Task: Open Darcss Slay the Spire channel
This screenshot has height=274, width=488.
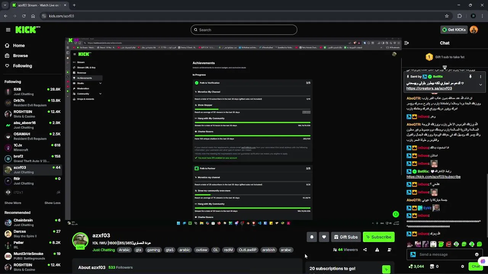Action: pyautogui.click(x=32, y=234)
